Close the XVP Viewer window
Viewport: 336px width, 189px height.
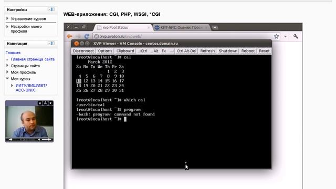[x=77, y=44]
